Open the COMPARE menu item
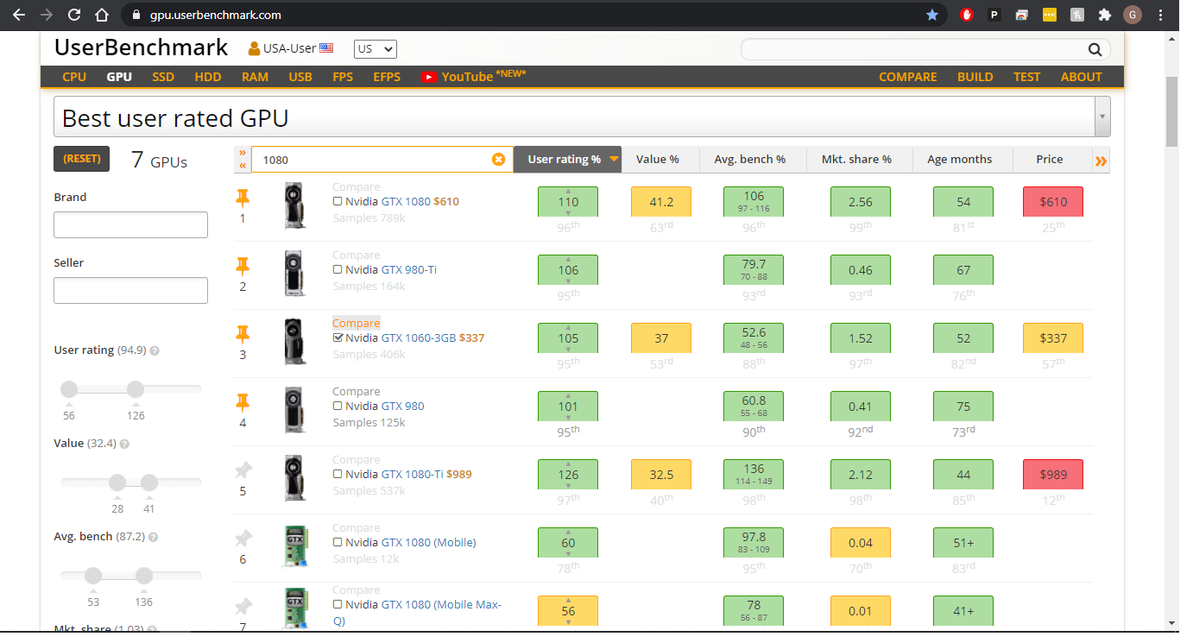This screenshot has width=1193, height=643. (907, 77)
